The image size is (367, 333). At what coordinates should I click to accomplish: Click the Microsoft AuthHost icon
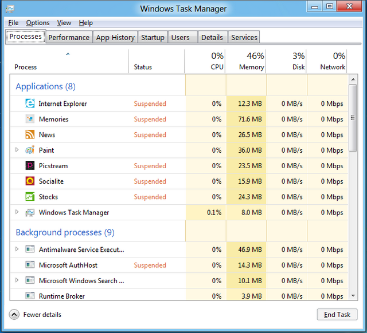click(30, 265)
